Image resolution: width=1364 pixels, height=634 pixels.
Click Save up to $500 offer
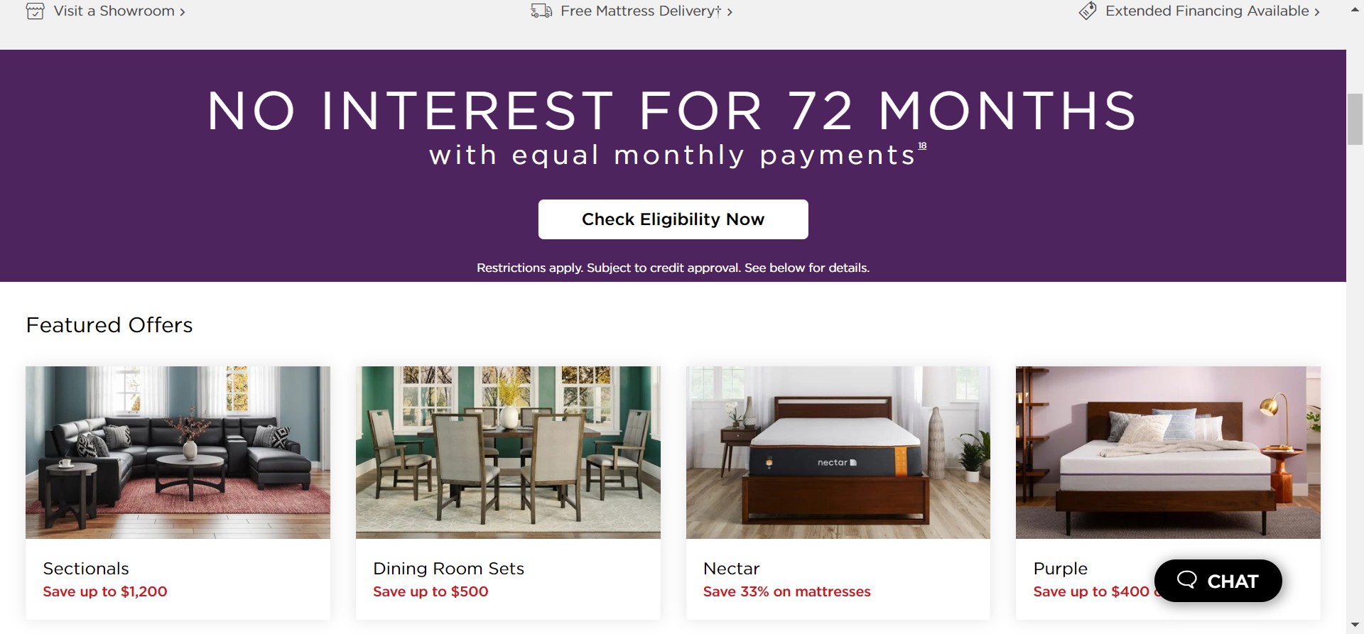tap(431, 591)
